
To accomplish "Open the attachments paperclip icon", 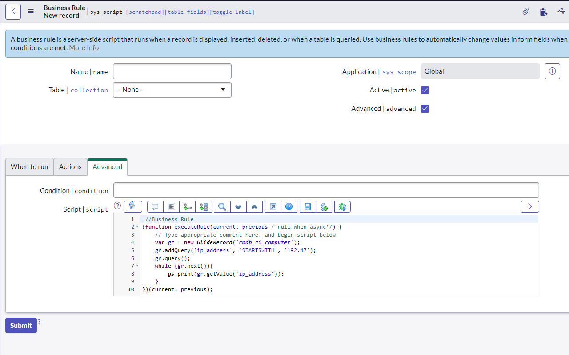I will point(525,12).
